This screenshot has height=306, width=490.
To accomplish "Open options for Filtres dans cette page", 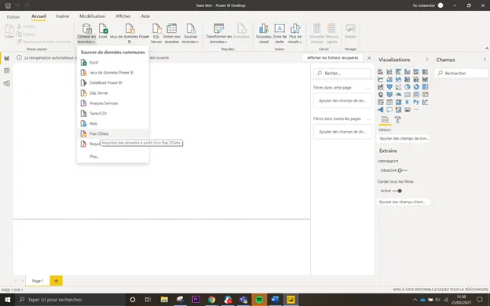I will [x=369, y=88].
